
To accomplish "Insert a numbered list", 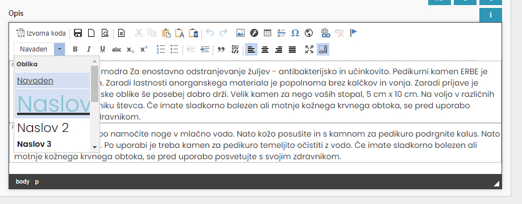I will point(160,49).
